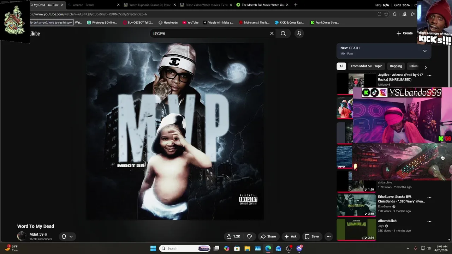This screenshot has height=254, width=452.
Task: Open EthoSuave channel name link
Action: coord(385,206)
